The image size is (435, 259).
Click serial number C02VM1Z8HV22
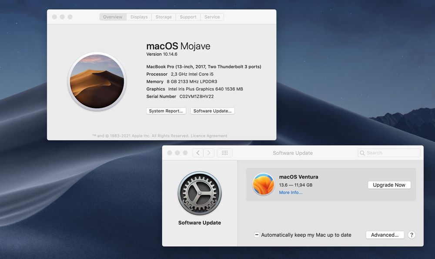[197, 96]
